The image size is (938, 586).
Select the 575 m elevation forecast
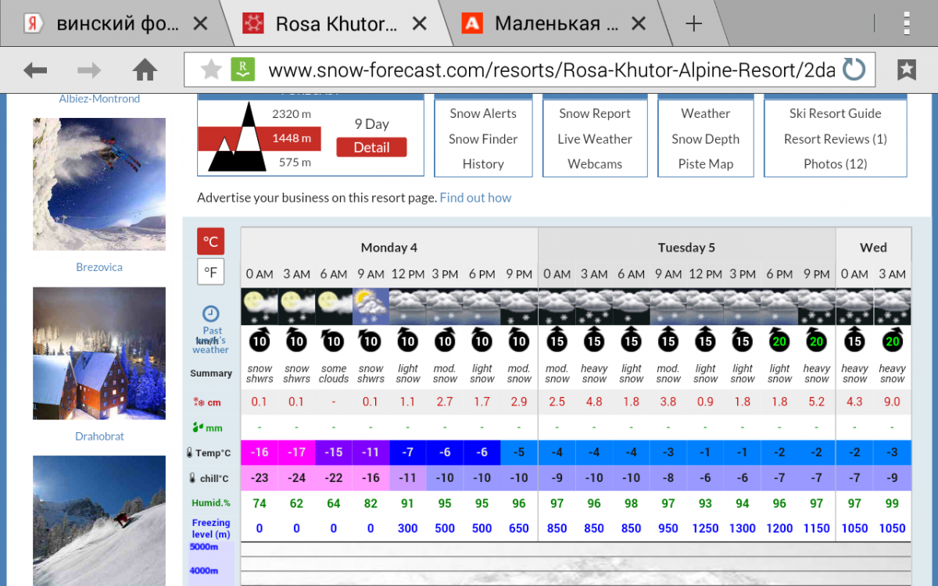click(x=295, y=163)
